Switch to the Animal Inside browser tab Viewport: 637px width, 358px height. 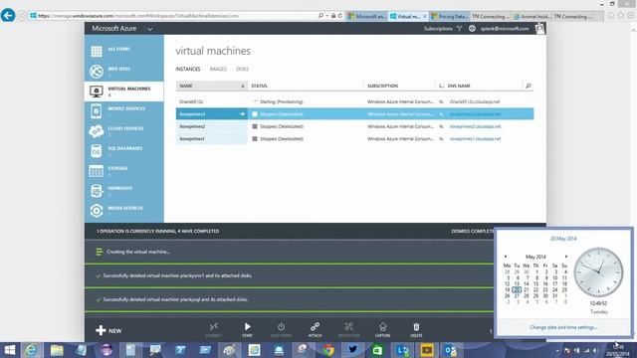coord(532,16)
